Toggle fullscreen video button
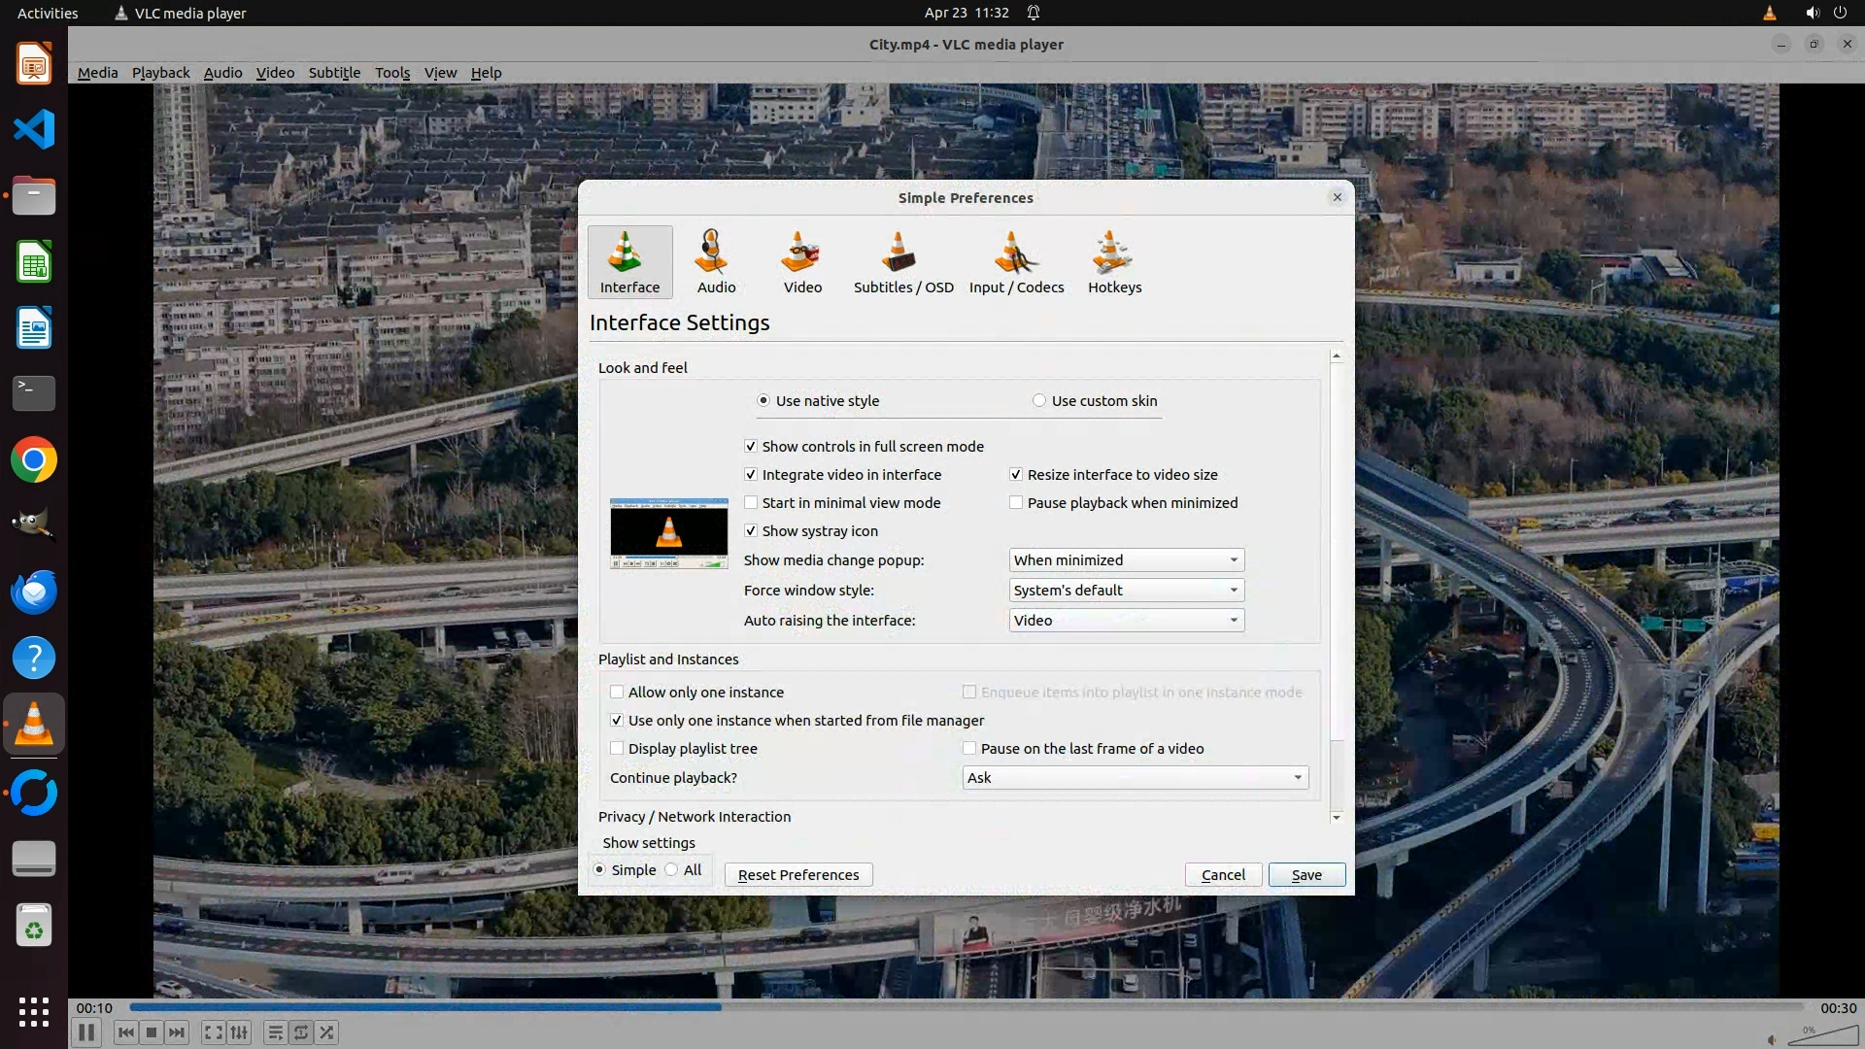Viewport: 1865px width, 1049px height. click(x=214, y=1032)
